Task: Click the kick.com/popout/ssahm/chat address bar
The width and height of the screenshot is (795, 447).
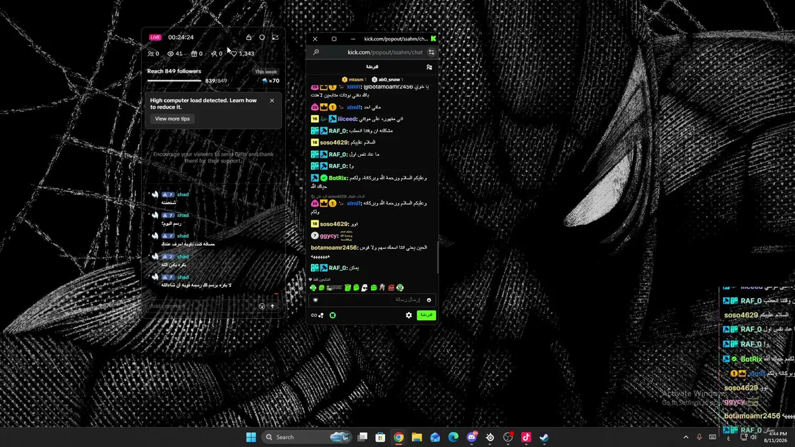Action: [x=385, y=52]
